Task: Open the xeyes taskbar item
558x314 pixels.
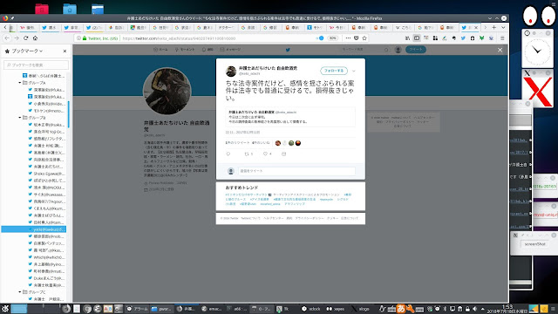Action: (x=336, y=309)
